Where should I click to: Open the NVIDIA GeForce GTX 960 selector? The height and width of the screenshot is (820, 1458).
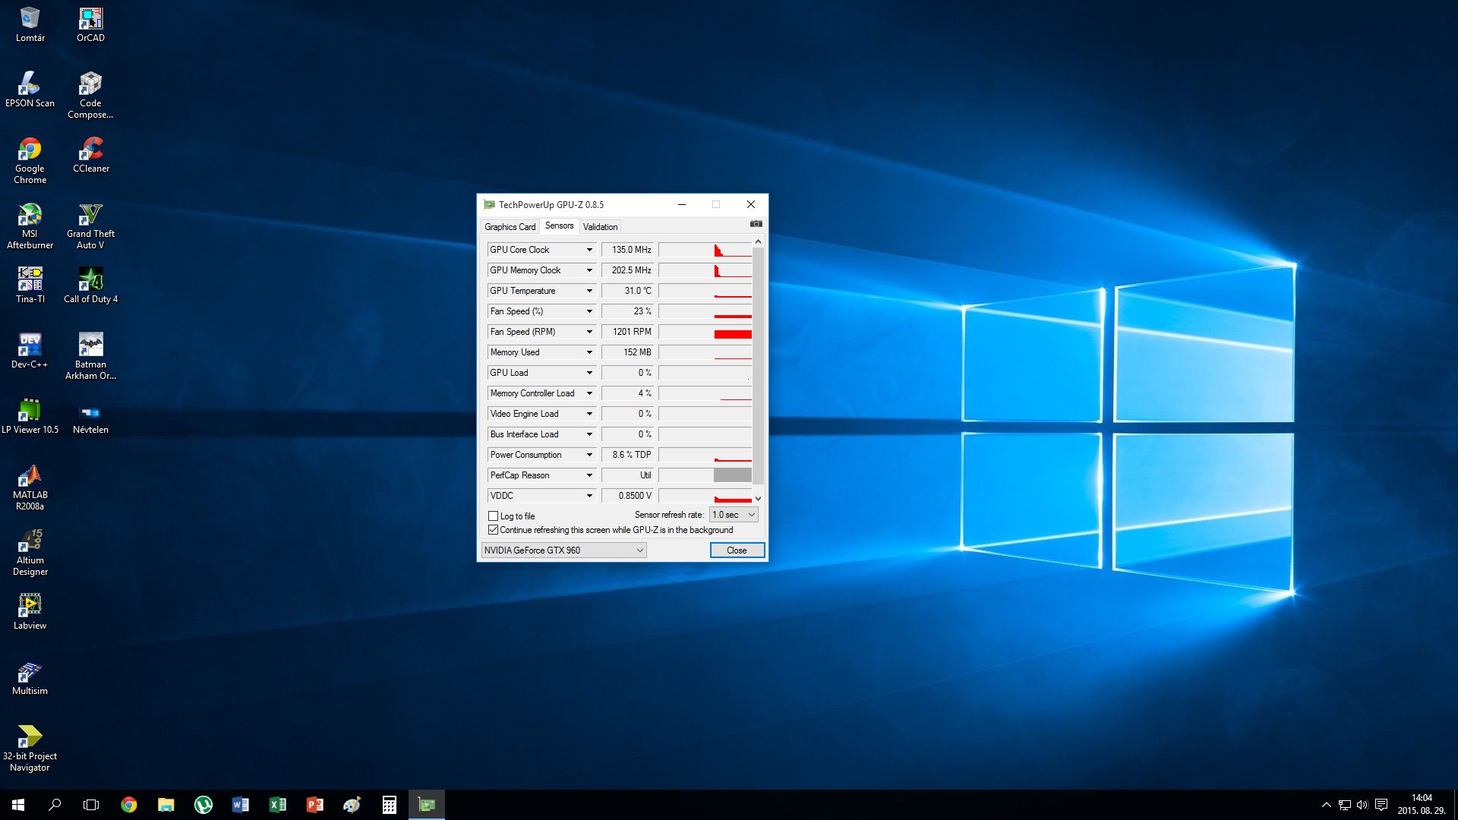point(563,550)
